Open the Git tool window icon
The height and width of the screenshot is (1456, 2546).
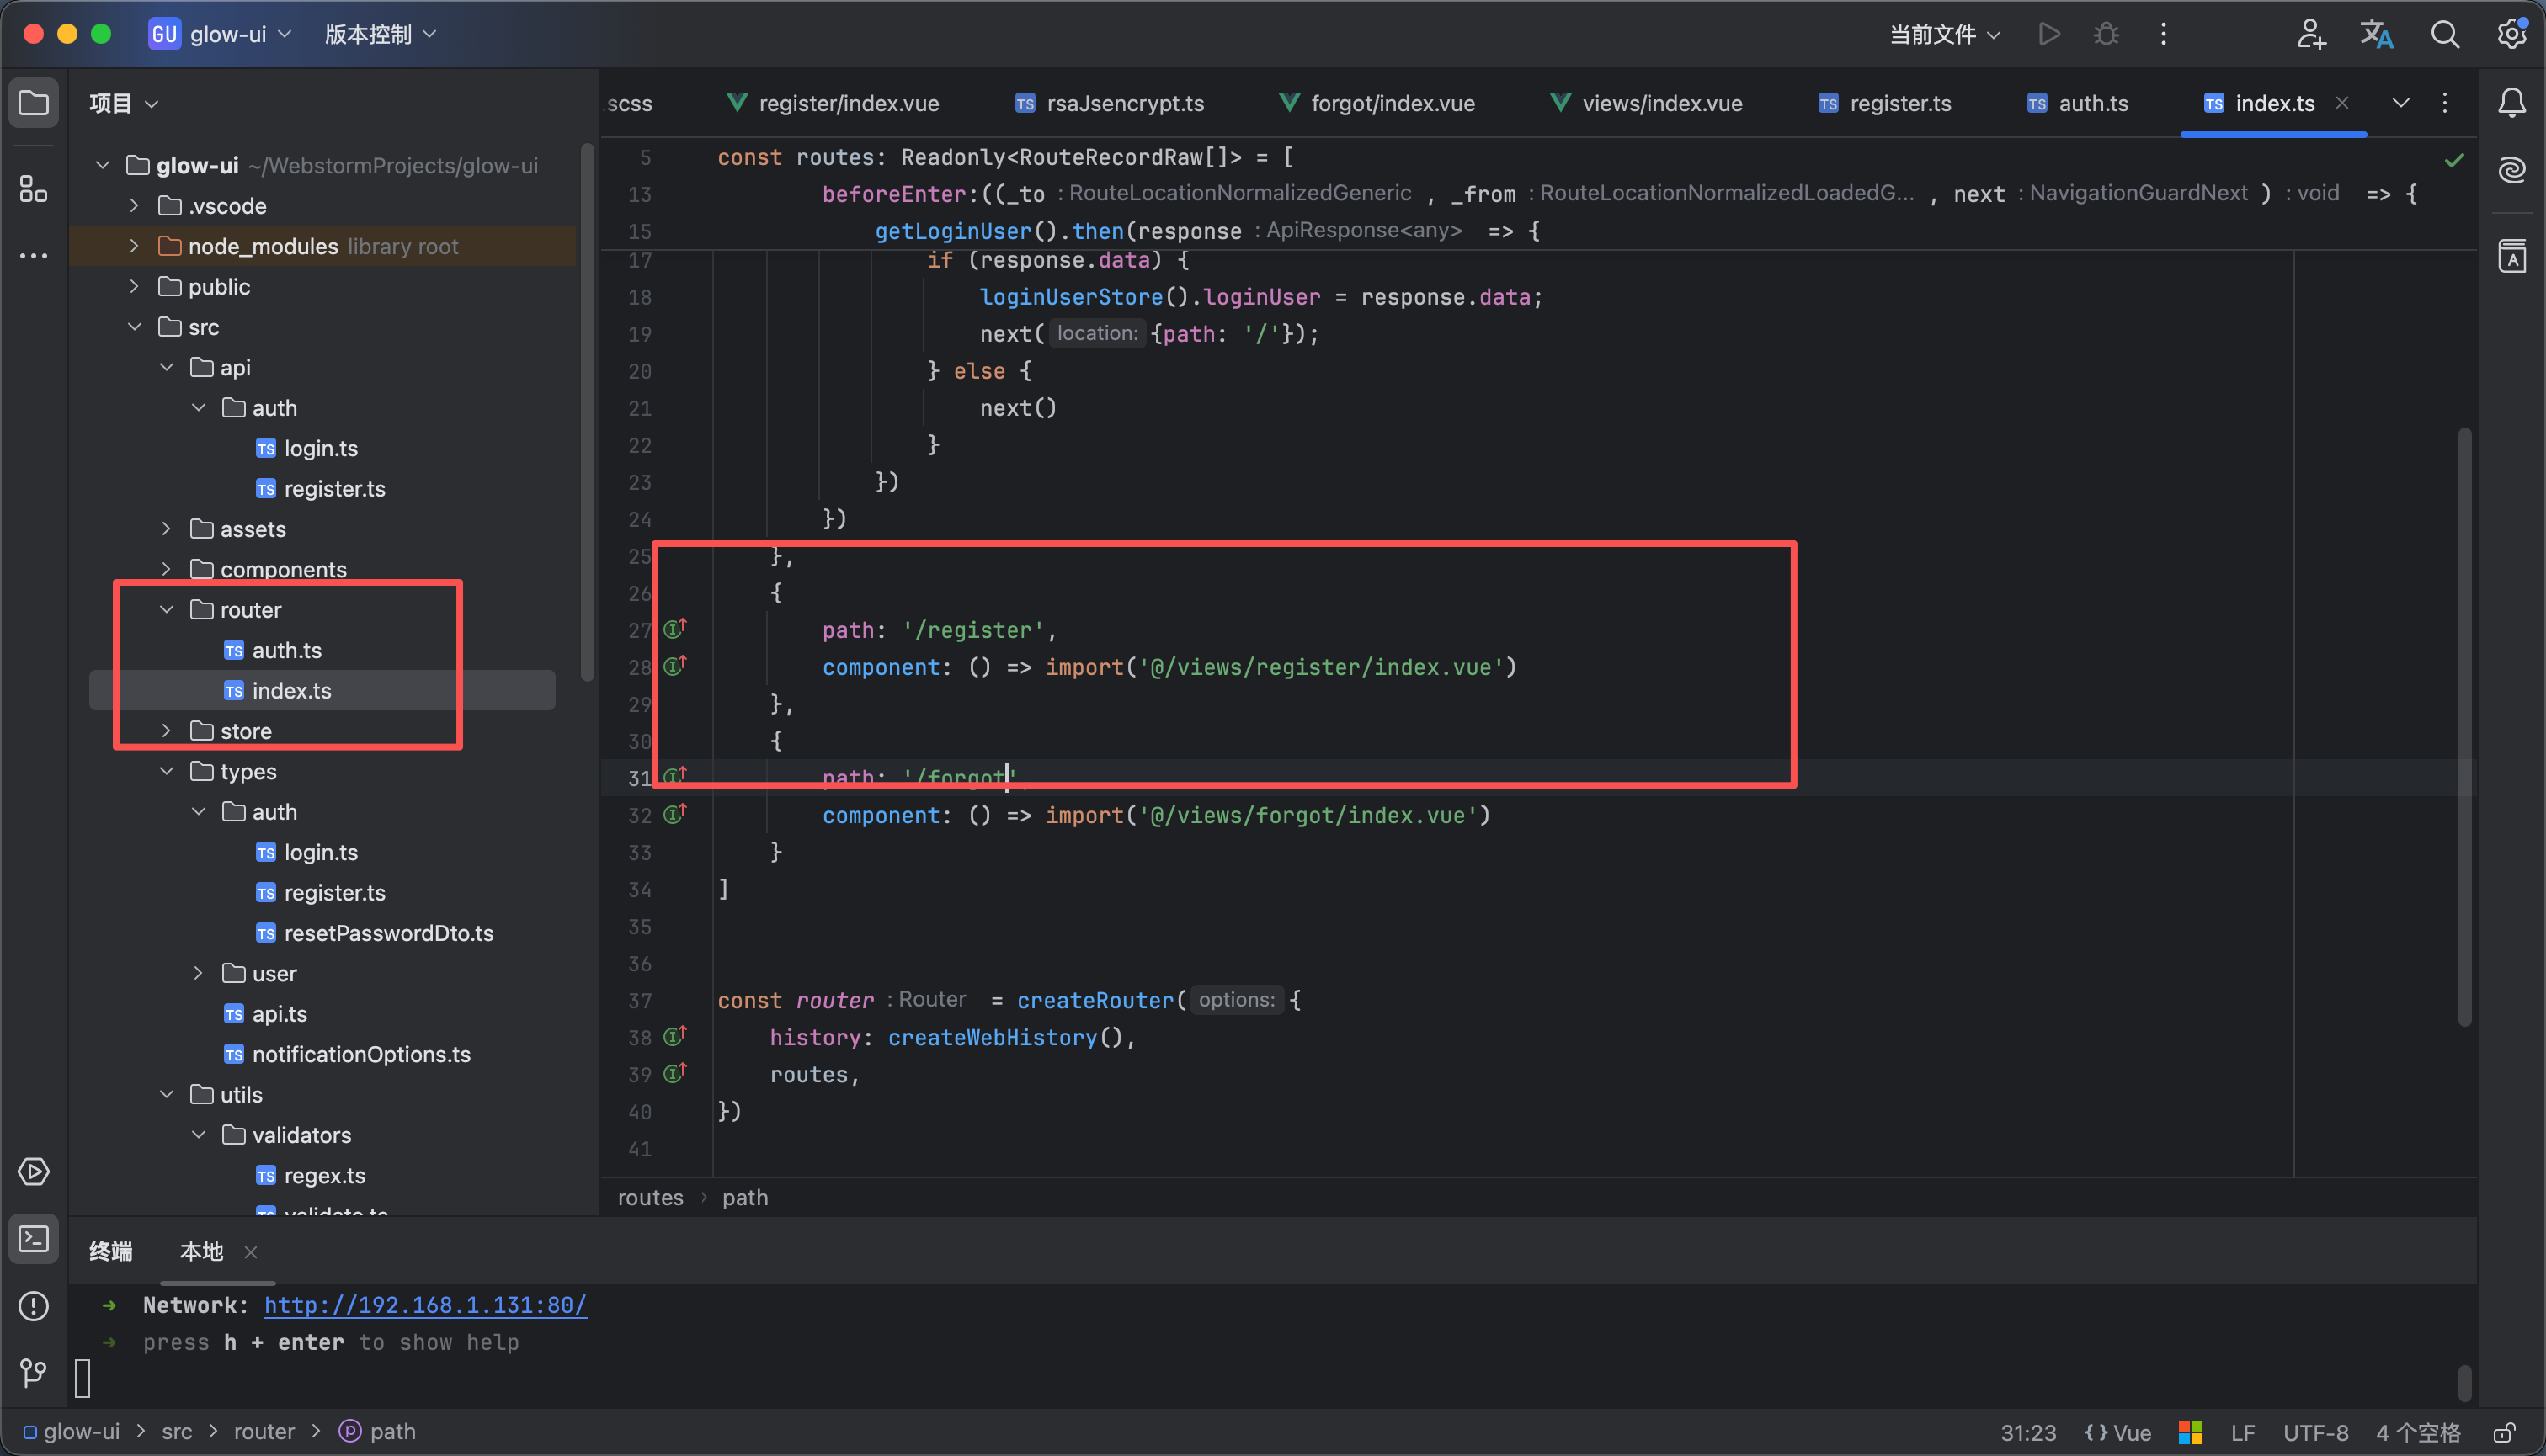click(33, 1372)
